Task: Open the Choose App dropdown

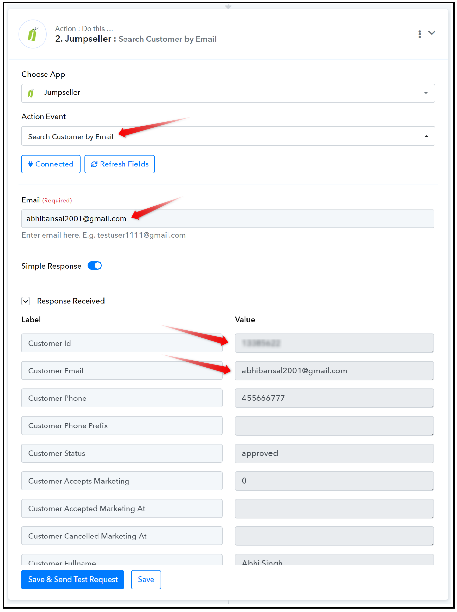Action: pyautogui.click(x=228, y=93)
